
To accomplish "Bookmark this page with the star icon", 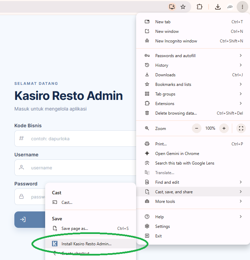I will click(x=183, y=7).
